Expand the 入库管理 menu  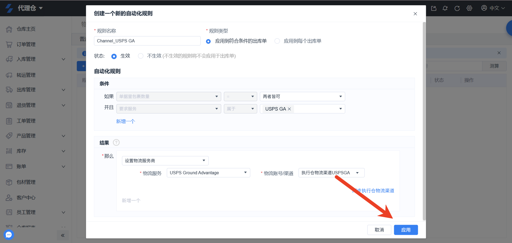coord(63,59)
